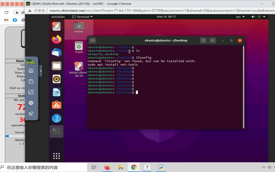Image resolution: width=275 pixels, height=172 pixels.
Task: Open the Ubiquity installer icon in the Ubuntu dock
Action: tap(56, 26)
